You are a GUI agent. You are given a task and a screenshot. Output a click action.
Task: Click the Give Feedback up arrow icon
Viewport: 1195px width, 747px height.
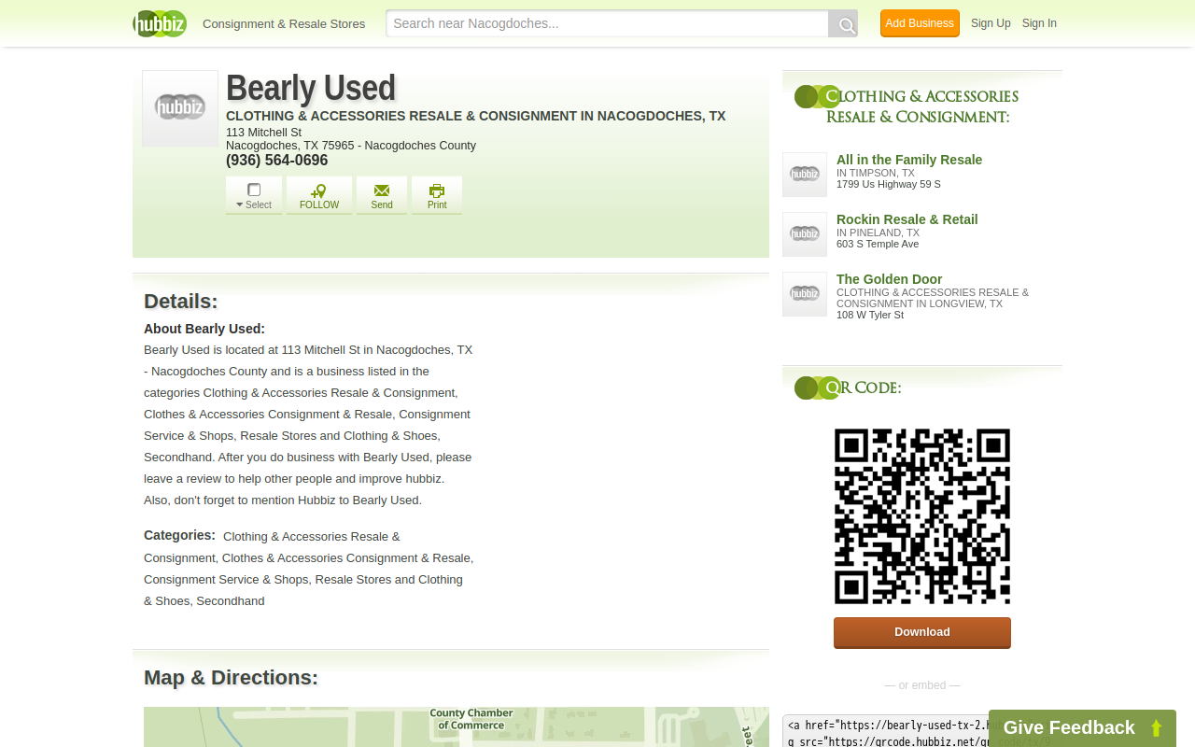[1156, 728]
